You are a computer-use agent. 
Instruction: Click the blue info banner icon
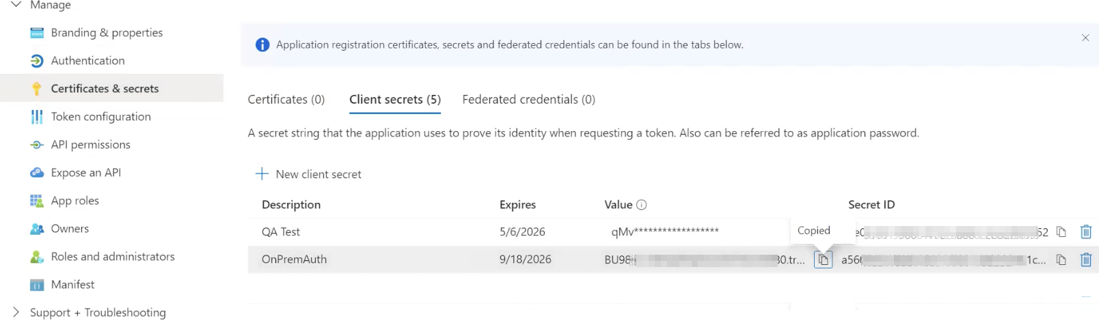pyautogui.click(x=262, y=45)
